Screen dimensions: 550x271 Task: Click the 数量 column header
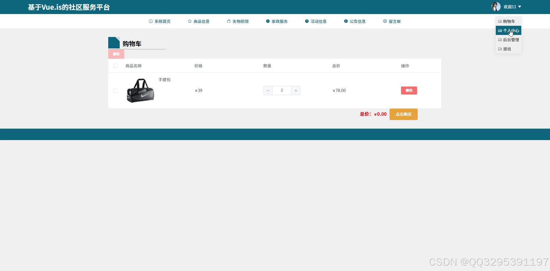coord(267,66)
